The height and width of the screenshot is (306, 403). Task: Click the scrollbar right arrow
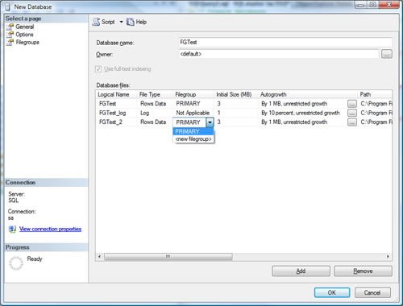[x=388, y=257]
